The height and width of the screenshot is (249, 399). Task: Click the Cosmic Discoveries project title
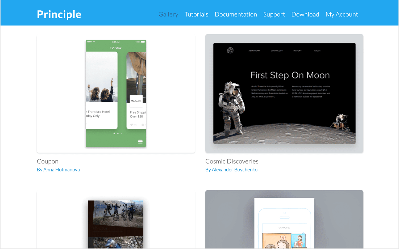232,161
